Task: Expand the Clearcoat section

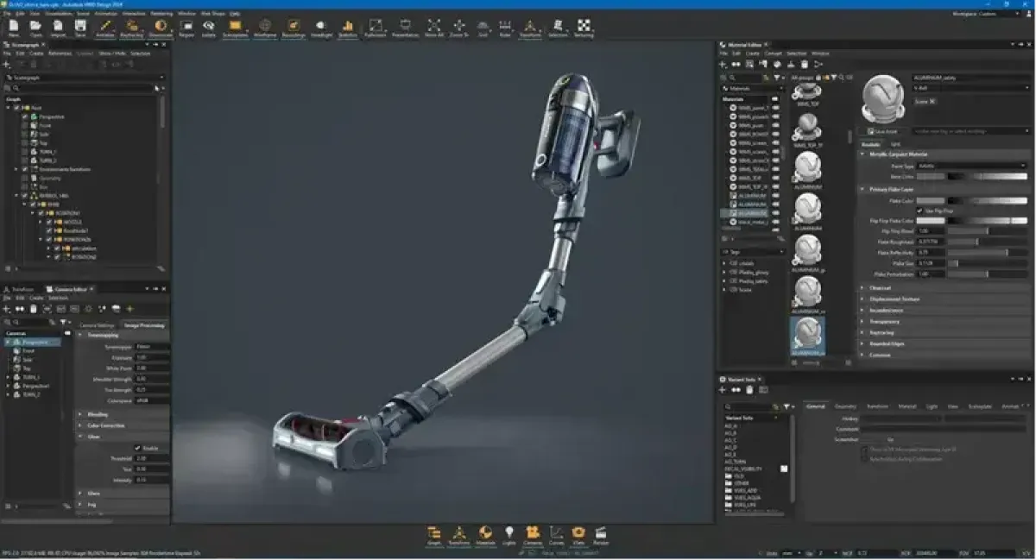Action: tap(880, 287)
